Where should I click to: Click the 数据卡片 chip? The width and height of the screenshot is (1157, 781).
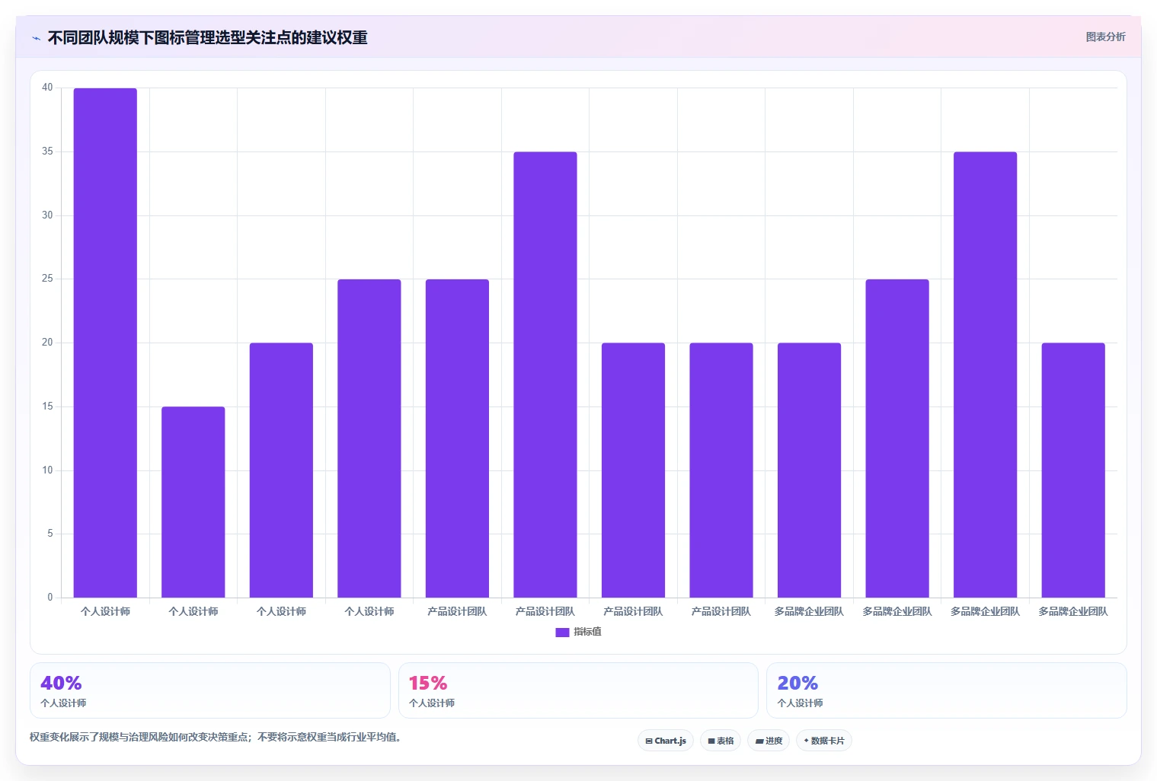pos(824,741)
